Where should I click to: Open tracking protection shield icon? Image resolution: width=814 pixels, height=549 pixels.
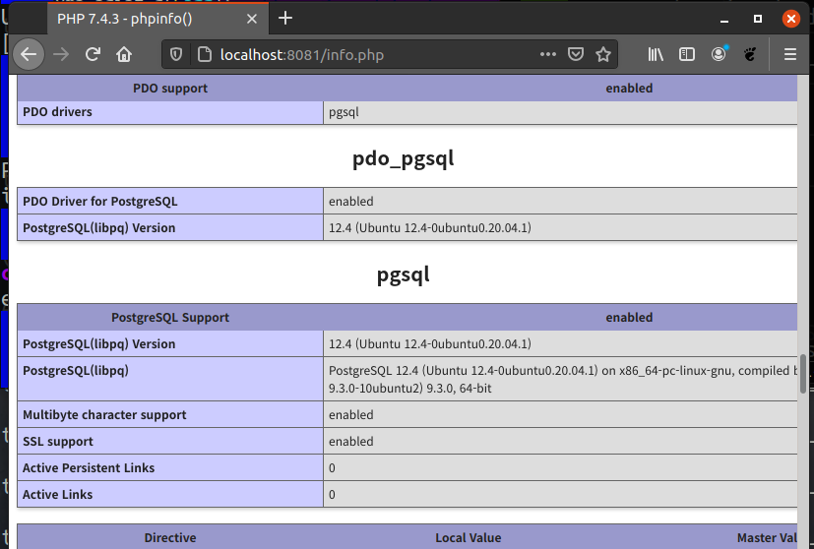(176, 54)
